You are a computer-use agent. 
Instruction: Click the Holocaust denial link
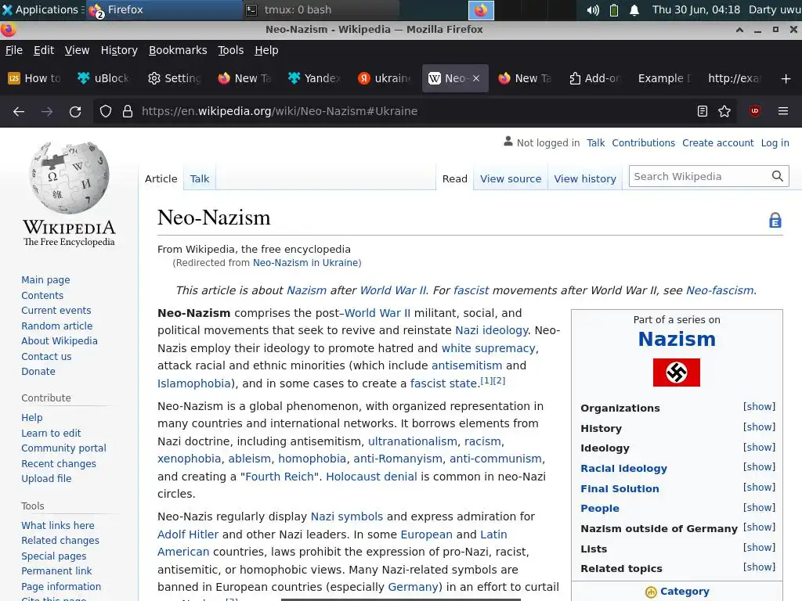click(x=371, y=477)
